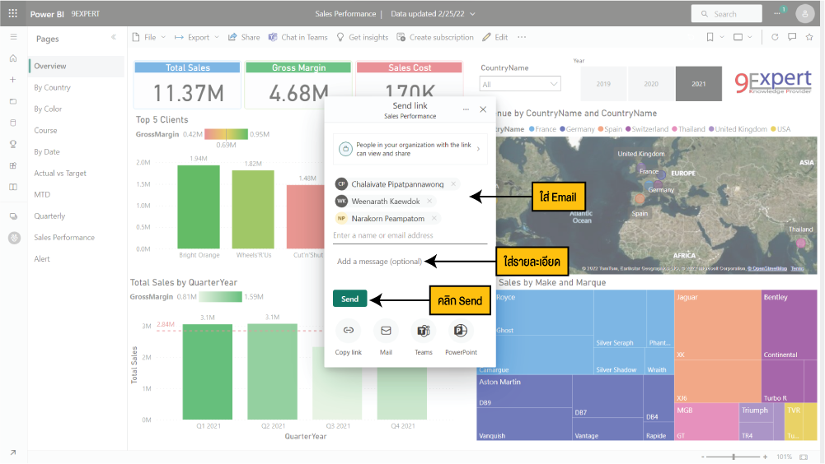Share the report to Teams icon
825x464 pixels.
[424, 331]
